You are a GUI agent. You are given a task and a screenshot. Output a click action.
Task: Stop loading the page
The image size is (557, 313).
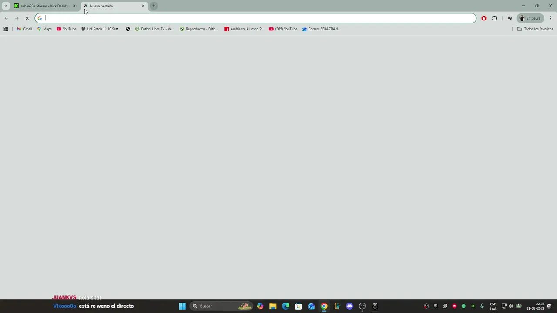pos(27,18)
